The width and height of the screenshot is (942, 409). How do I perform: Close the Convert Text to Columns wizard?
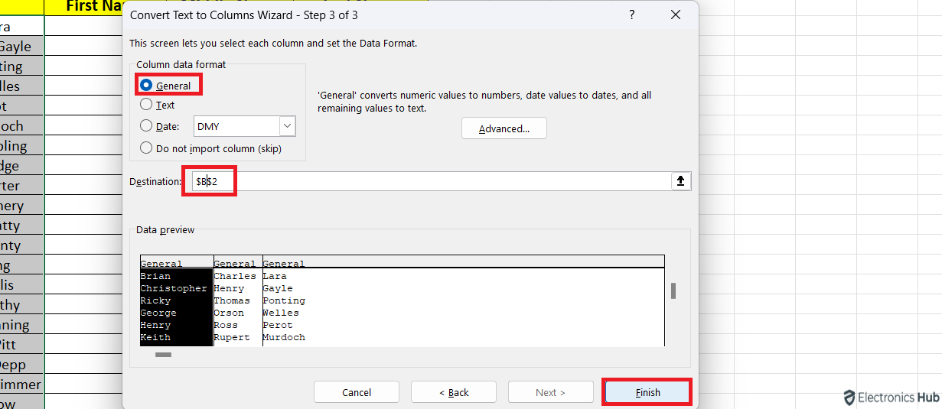point(675,15)
